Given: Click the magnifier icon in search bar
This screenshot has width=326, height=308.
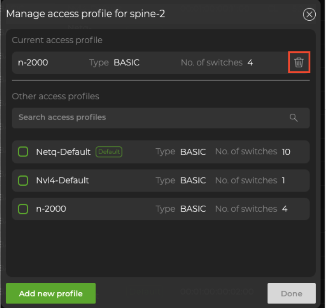Looking at the screenshot, I should point(294,118).
